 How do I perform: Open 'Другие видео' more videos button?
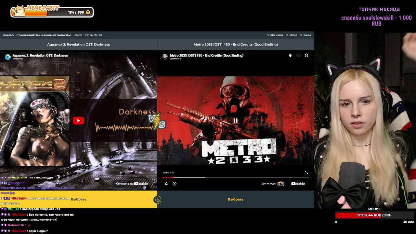(273, 184)
